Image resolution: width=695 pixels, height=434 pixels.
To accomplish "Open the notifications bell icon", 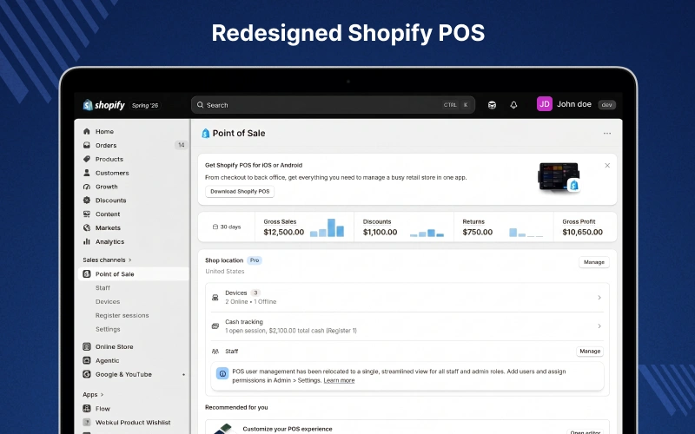I will [513, 105].
